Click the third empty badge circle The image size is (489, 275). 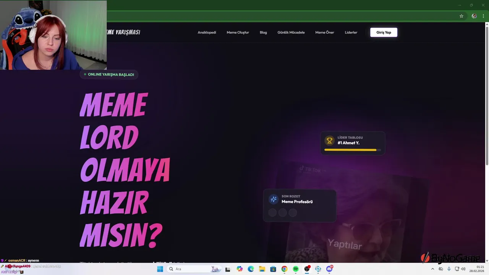[293, 213]
